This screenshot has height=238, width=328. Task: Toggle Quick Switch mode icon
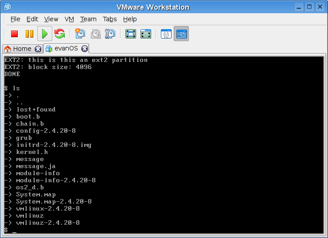[x=146, y=34]
